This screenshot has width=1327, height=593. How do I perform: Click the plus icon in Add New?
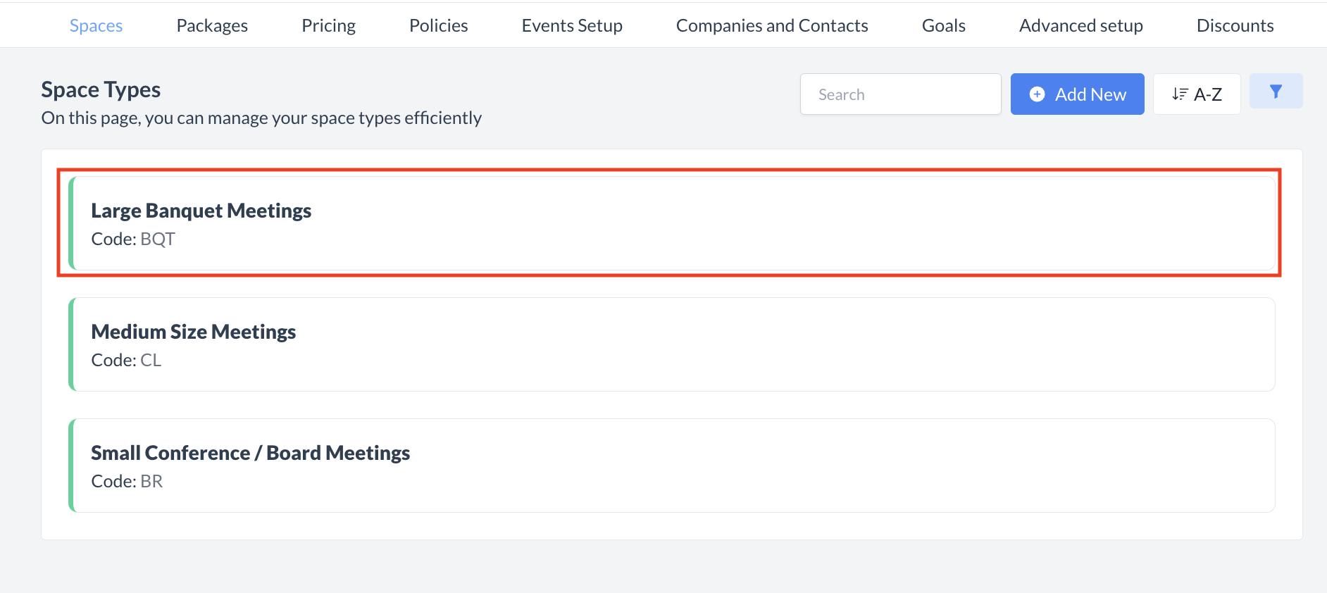[1037, 94]
